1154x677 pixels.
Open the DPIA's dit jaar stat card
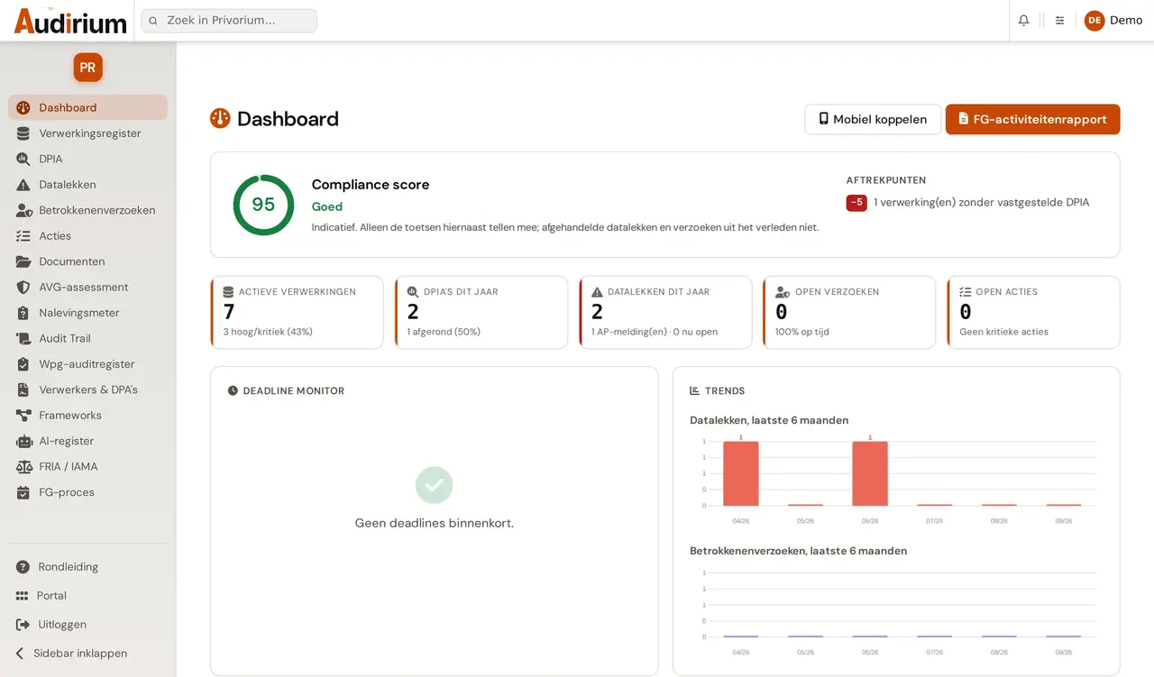481,312
